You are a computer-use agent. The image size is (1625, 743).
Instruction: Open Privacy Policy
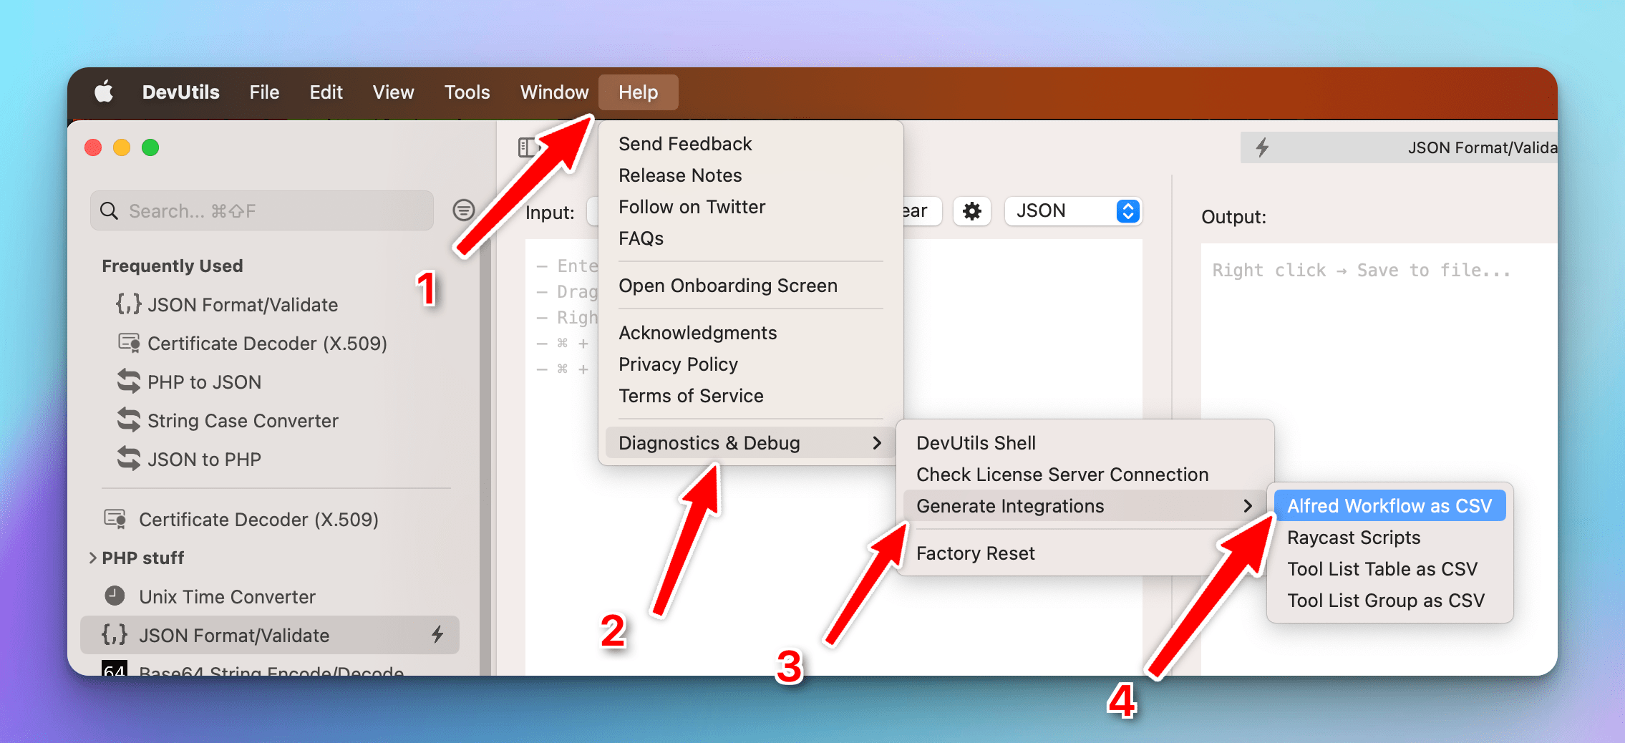point(678,364)
